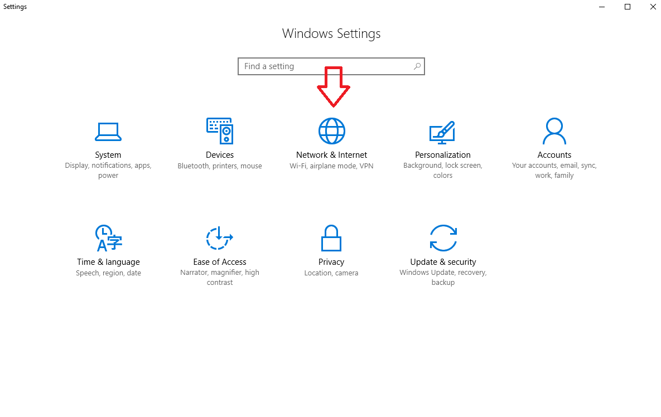The image size is (661, 417).
Task: Open the Network & Internet globe icon
Action: 332,131
